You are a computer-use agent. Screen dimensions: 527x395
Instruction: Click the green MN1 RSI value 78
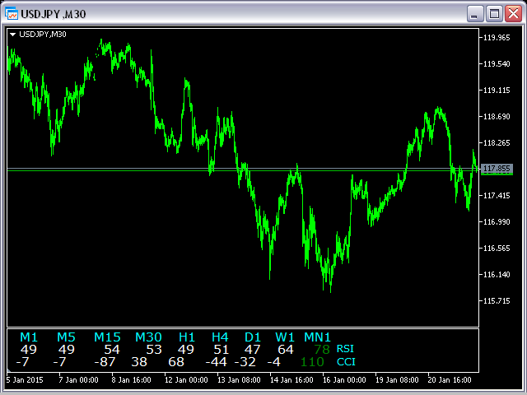point(321,349)
